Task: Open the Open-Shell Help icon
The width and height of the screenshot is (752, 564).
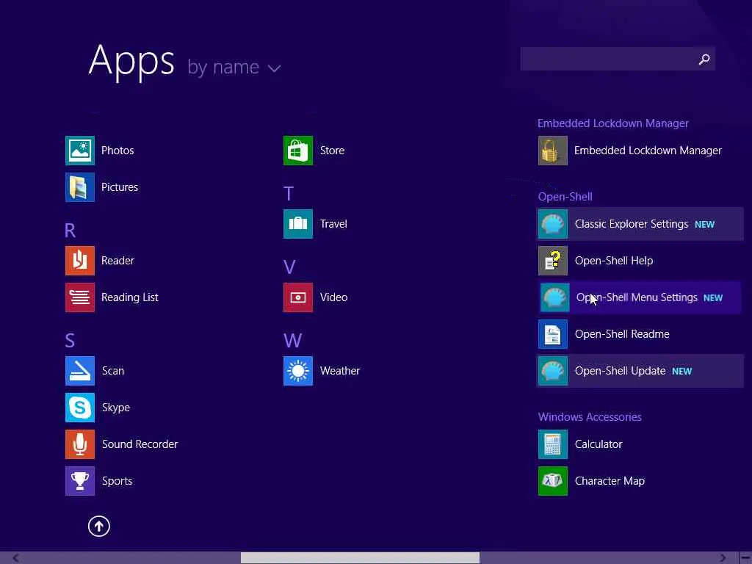Action: (x=552, y=261)
